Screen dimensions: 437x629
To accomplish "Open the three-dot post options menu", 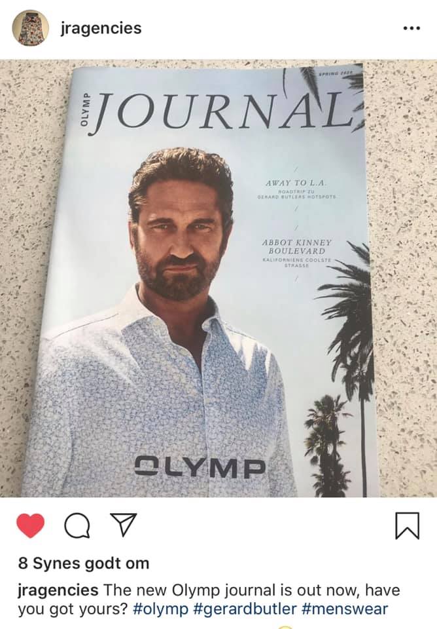I will tap(411, 28).
